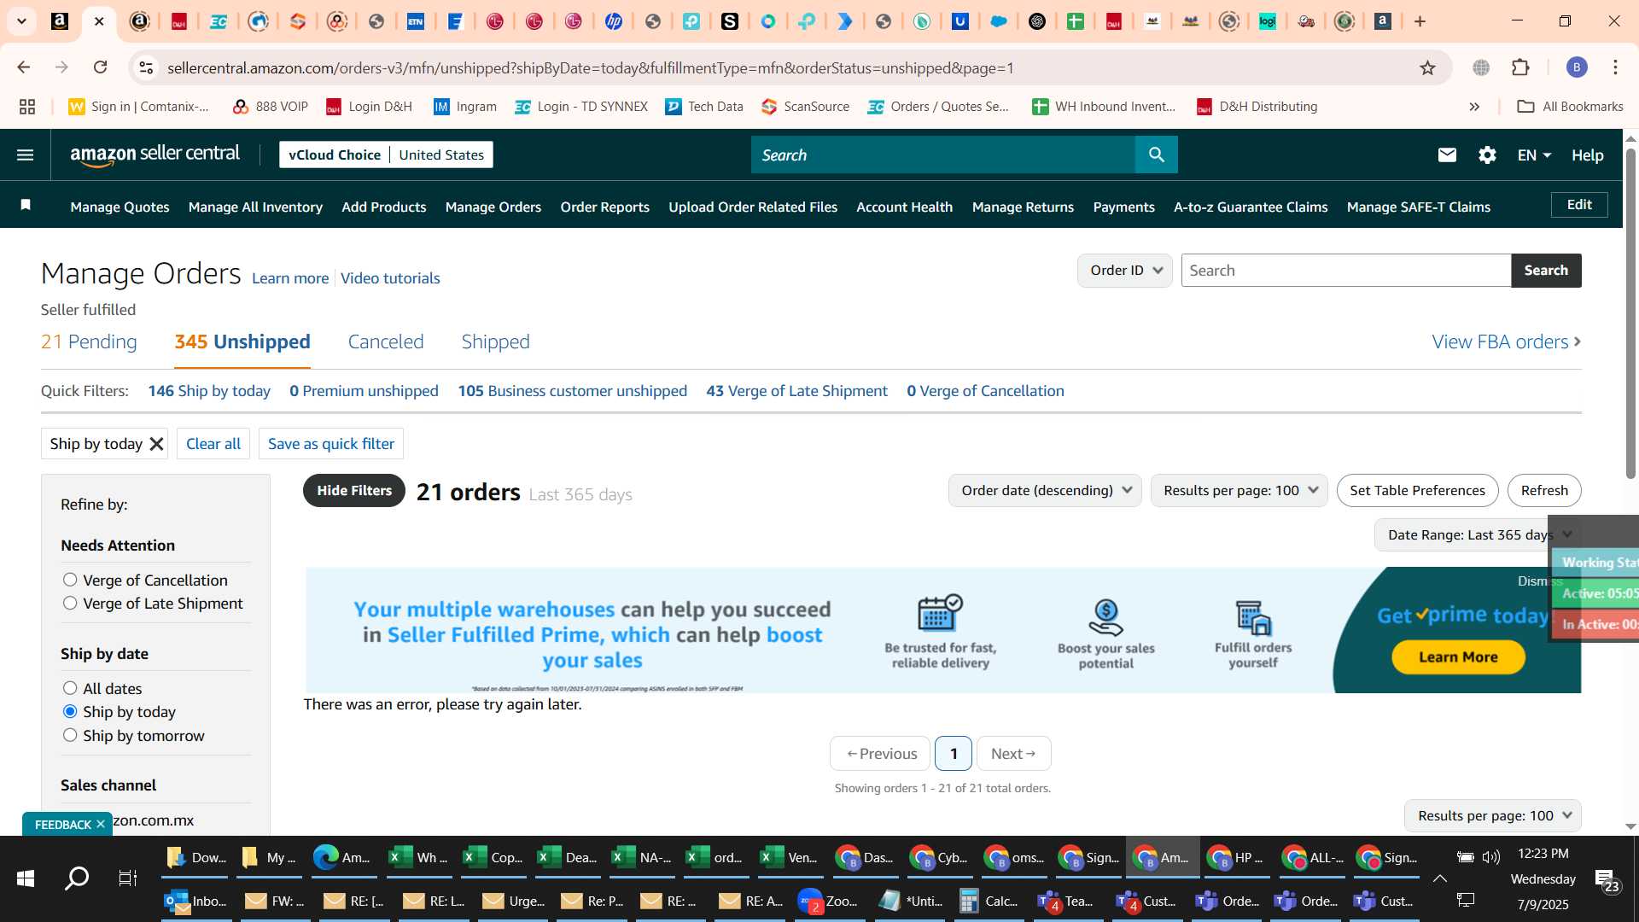Click the order Search input field
Image resolution: width=1639 pixels, height=922 pixels.
pyautogui.click(x=1346, y=271)
